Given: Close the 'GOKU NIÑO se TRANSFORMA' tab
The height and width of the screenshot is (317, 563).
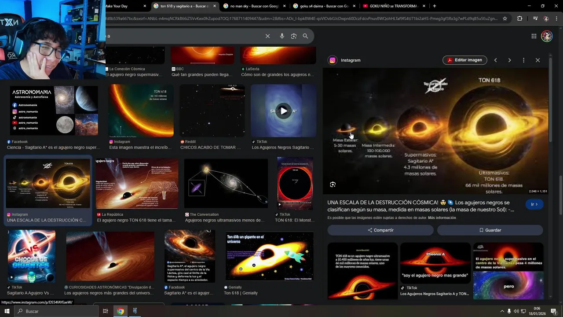Looking at the screenshot, I should (x=424, y=6).
